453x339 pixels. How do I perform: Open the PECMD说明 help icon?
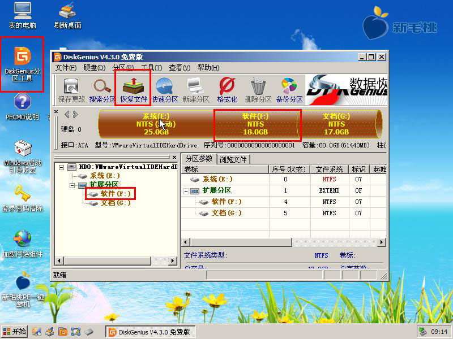[x=22, y=107]
